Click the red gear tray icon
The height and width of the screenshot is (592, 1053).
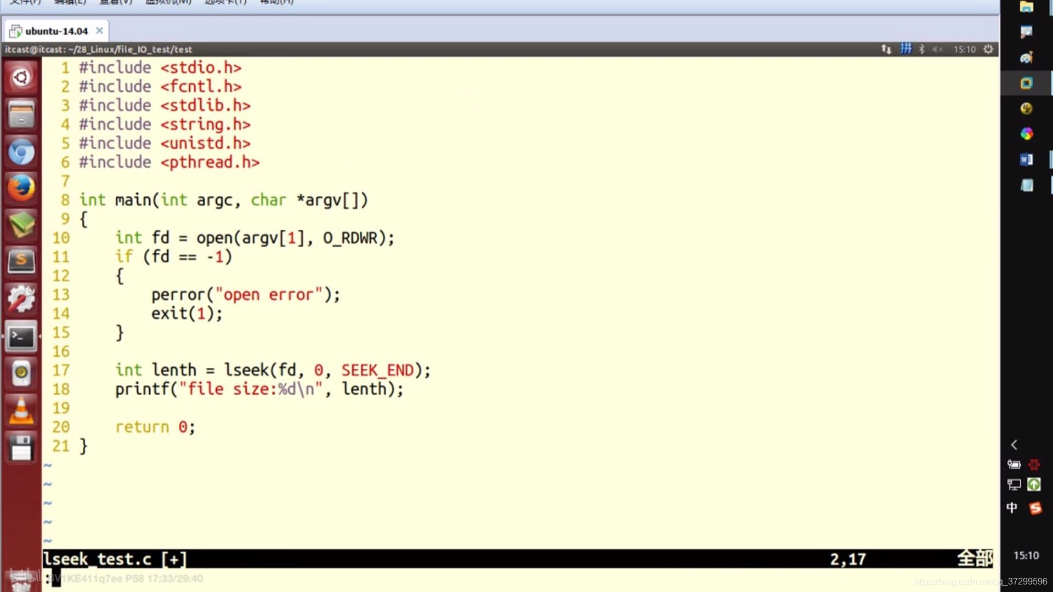click(x=1034, y=465)
